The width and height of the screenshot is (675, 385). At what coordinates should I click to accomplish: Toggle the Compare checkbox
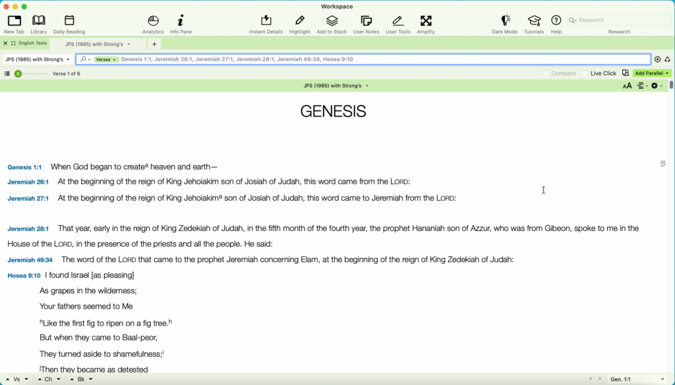click(545, 73)
